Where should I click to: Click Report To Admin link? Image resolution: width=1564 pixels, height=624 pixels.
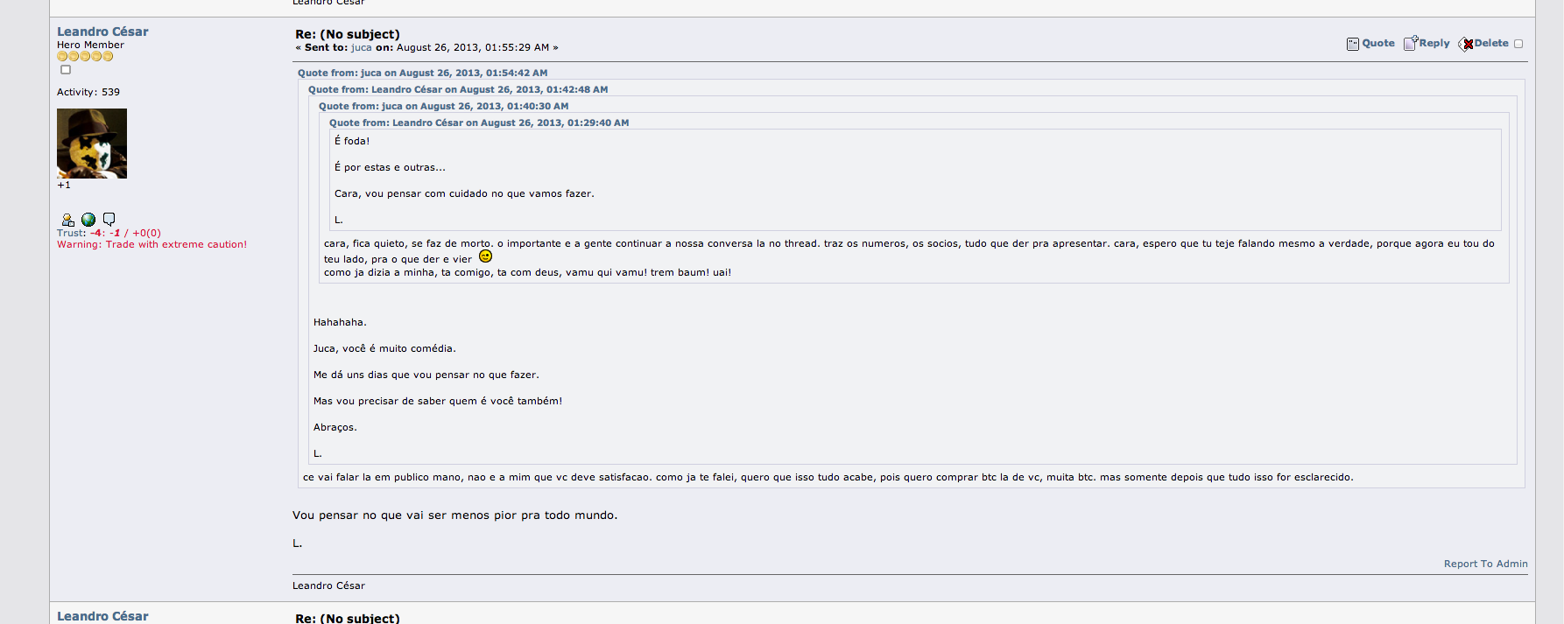(x=1485, y=564)
